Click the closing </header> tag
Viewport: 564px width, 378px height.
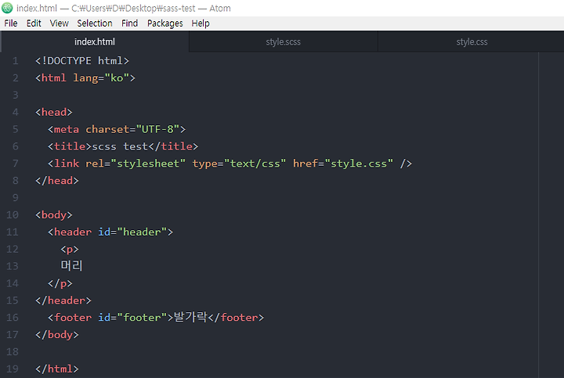(63, 301)
